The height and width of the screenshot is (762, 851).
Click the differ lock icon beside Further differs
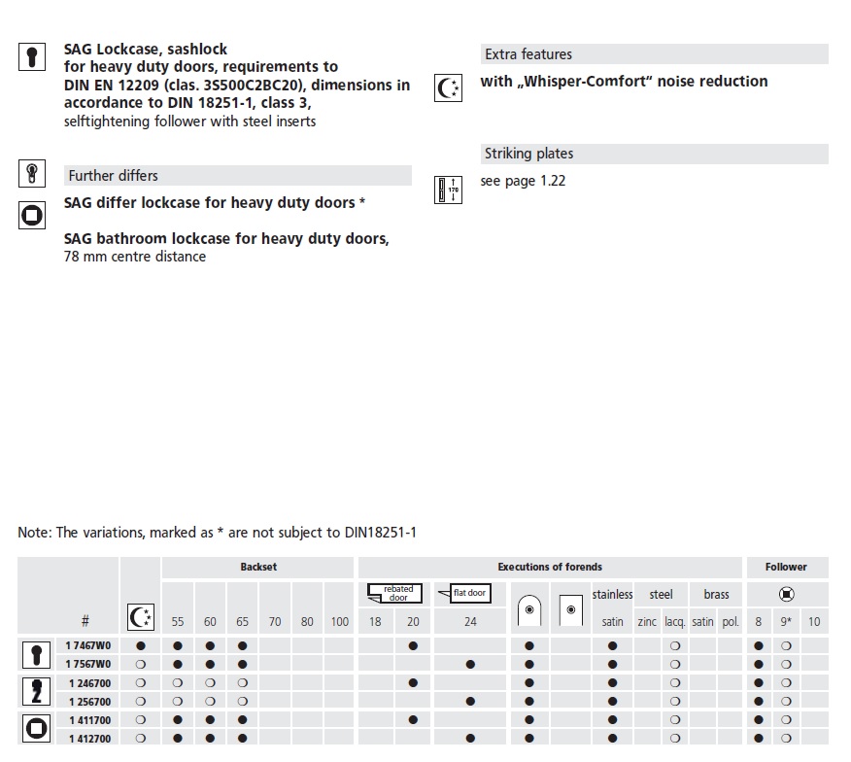[32, 174]
